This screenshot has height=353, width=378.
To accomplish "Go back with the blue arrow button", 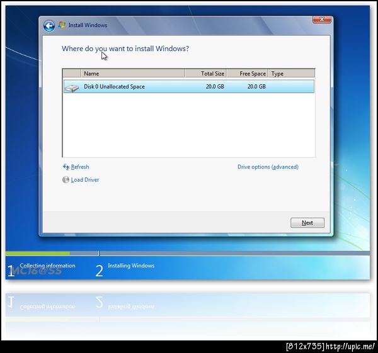I will click(x=49, y=26).
